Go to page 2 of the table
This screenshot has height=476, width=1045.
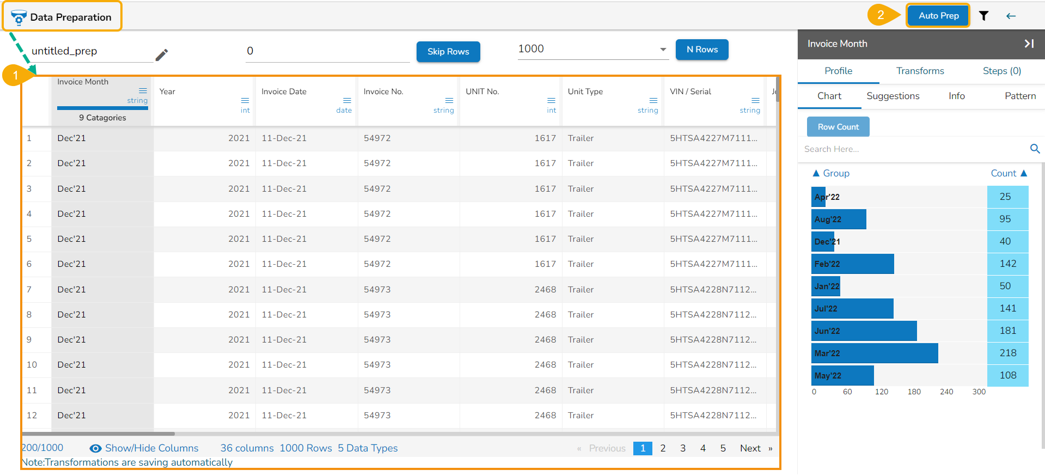point(663,448)
